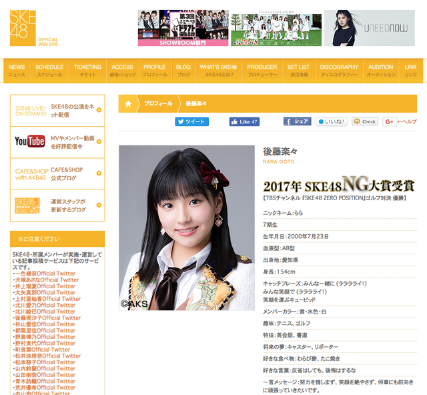Open 野村実代Official Twitter link

click(x=45, y=343)
